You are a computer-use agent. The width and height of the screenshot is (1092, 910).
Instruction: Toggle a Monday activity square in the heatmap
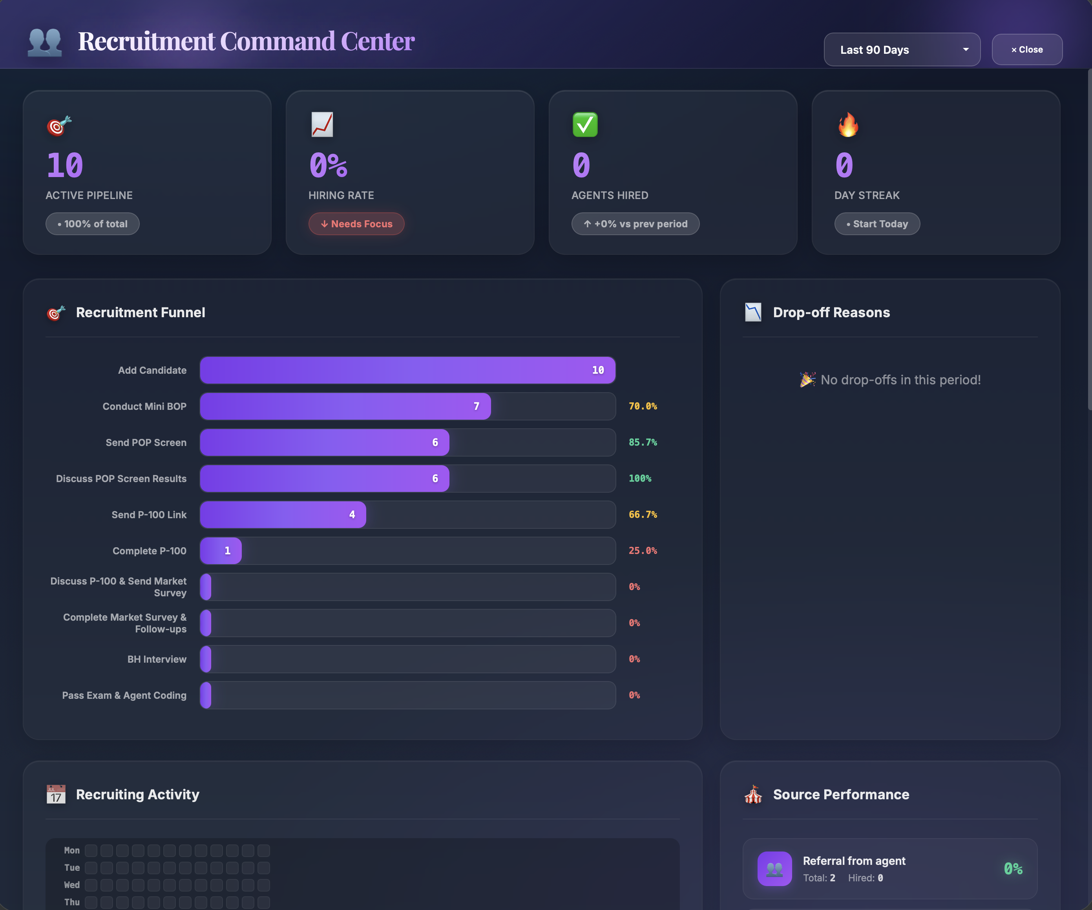tap(91, 851)
